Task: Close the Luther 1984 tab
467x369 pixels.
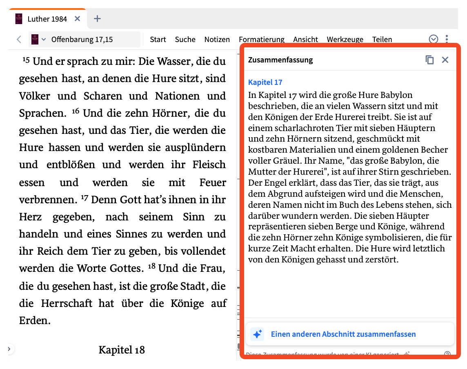Action: tap(78, 19)
